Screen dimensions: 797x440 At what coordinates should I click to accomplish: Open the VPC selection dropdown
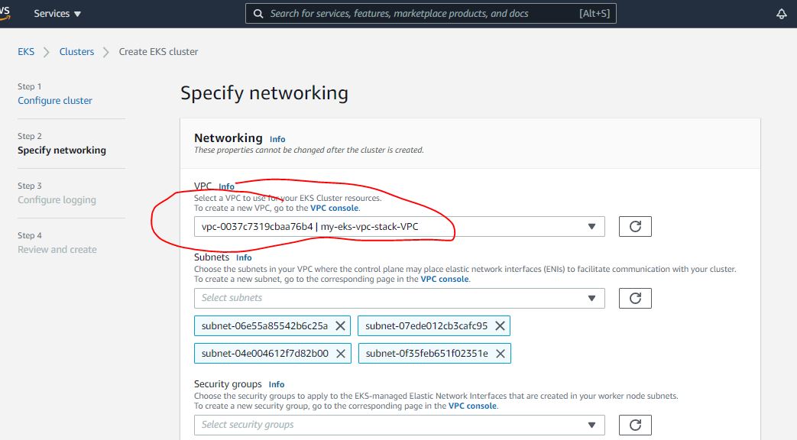pos(399,226)
